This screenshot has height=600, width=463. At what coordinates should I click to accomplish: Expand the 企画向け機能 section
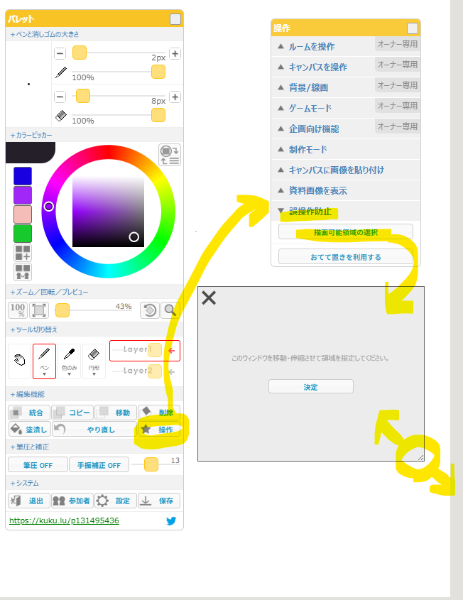tap(346, 129)
